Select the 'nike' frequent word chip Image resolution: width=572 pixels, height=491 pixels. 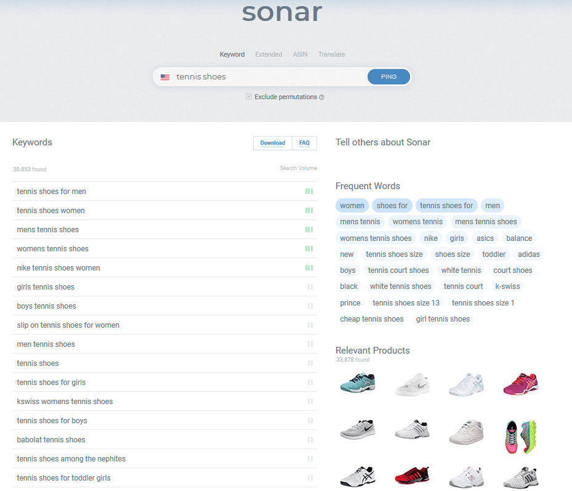[x=431, y=238]
